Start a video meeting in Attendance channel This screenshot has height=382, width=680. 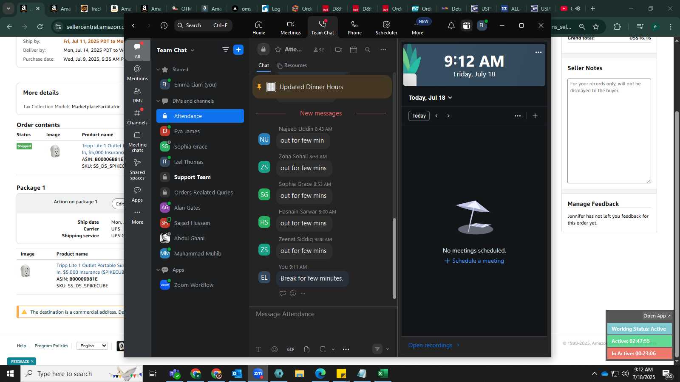pyautogui.click(x=339, y=50)
